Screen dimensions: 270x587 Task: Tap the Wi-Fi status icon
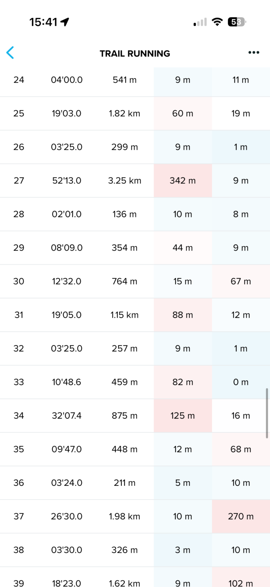[x=217, y=22]
